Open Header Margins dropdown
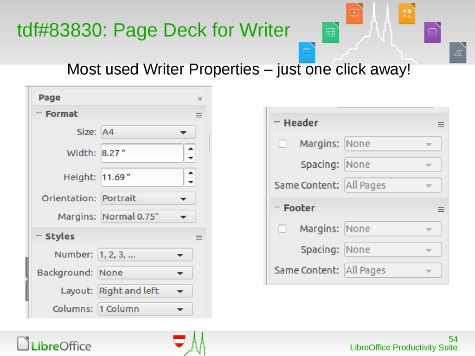 (x=393, y=144)
